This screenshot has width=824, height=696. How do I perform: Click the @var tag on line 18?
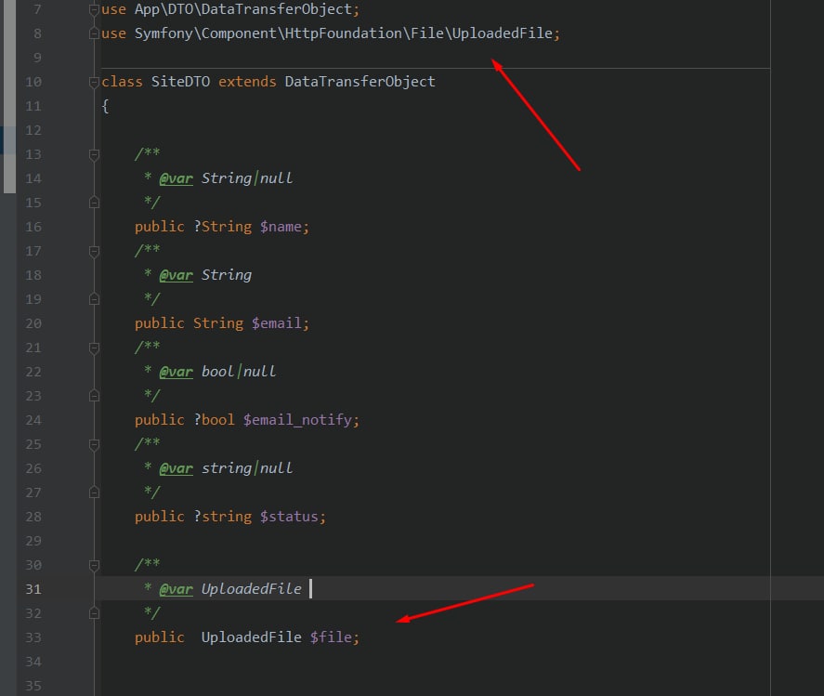coord(177,275)
